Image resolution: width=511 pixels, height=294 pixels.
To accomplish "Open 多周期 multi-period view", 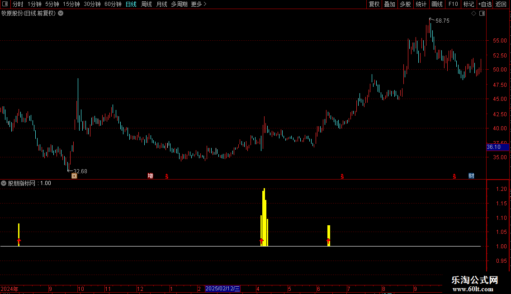I will point(179,4).
